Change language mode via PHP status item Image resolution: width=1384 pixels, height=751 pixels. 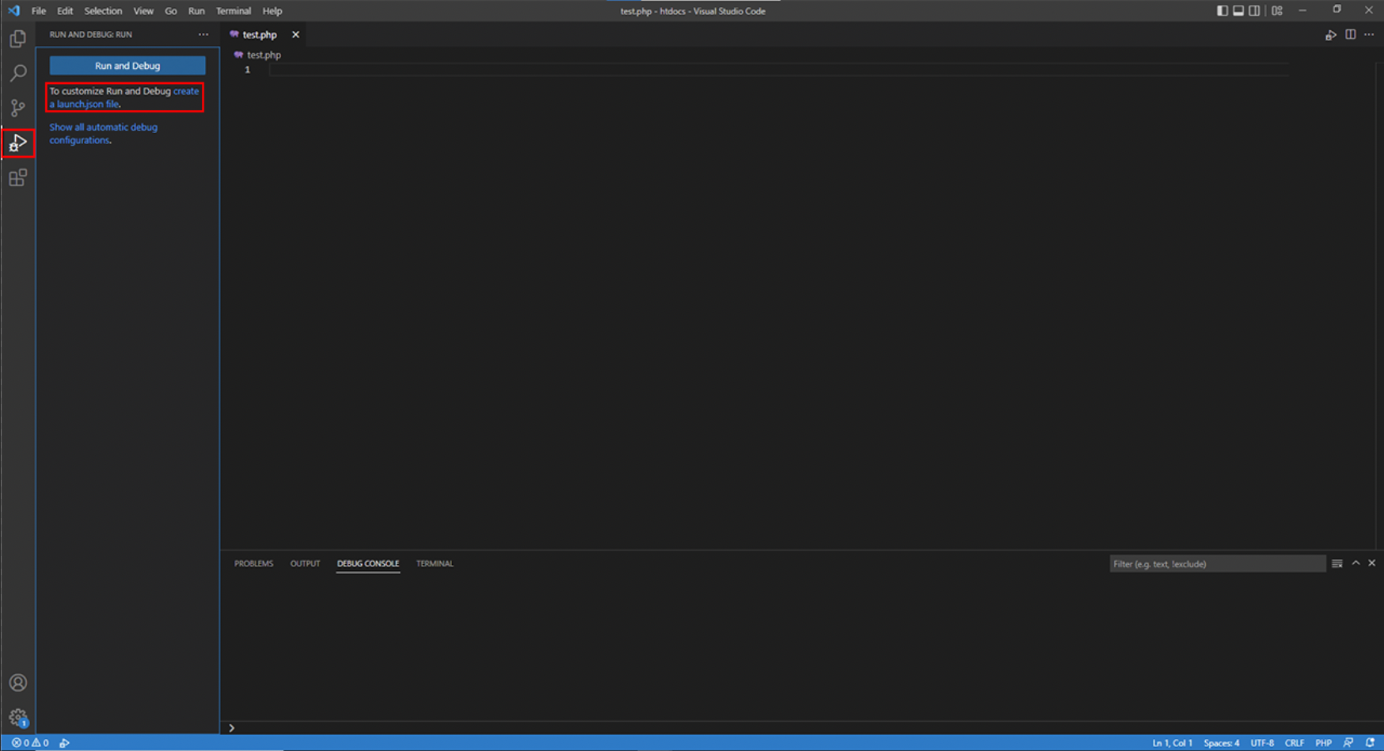1323,743
